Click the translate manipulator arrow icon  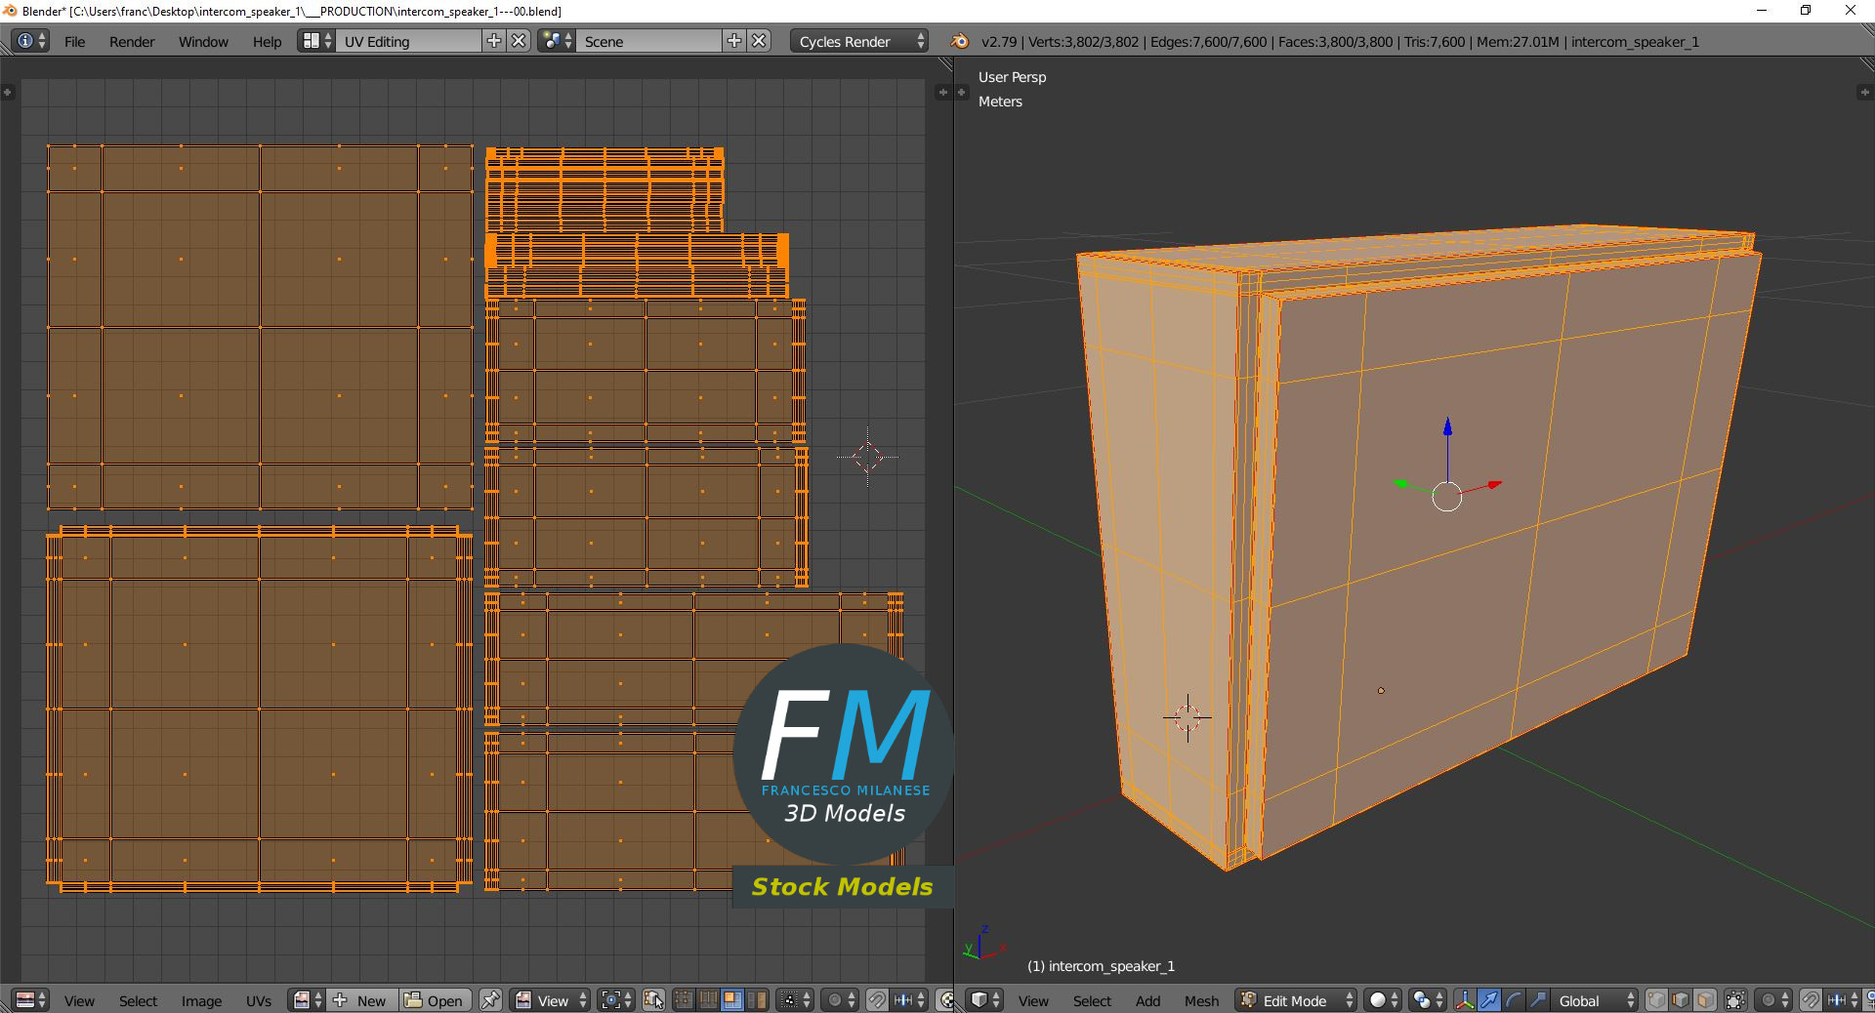[x=1489, y=1000]
